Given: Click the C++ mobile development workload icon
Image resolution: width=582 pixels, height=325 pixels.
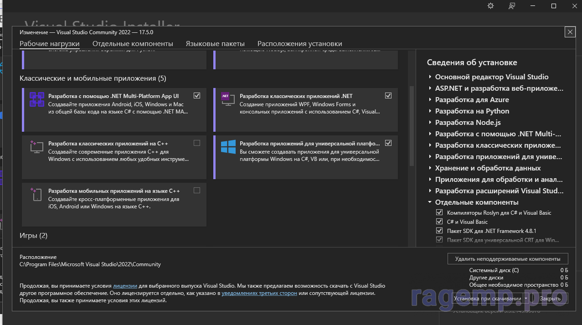Looking at the screenshot, I should 36,194.
